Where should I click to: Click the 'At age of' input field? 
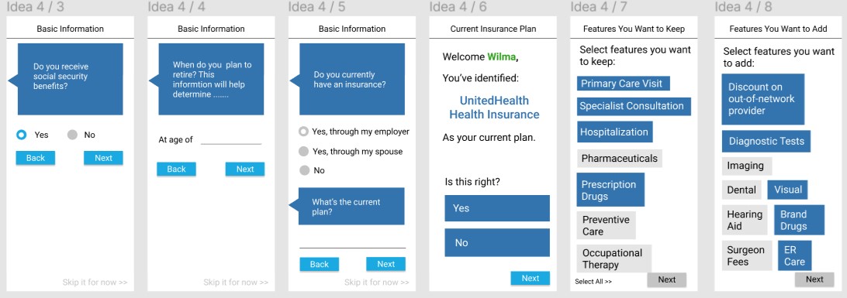231,139
